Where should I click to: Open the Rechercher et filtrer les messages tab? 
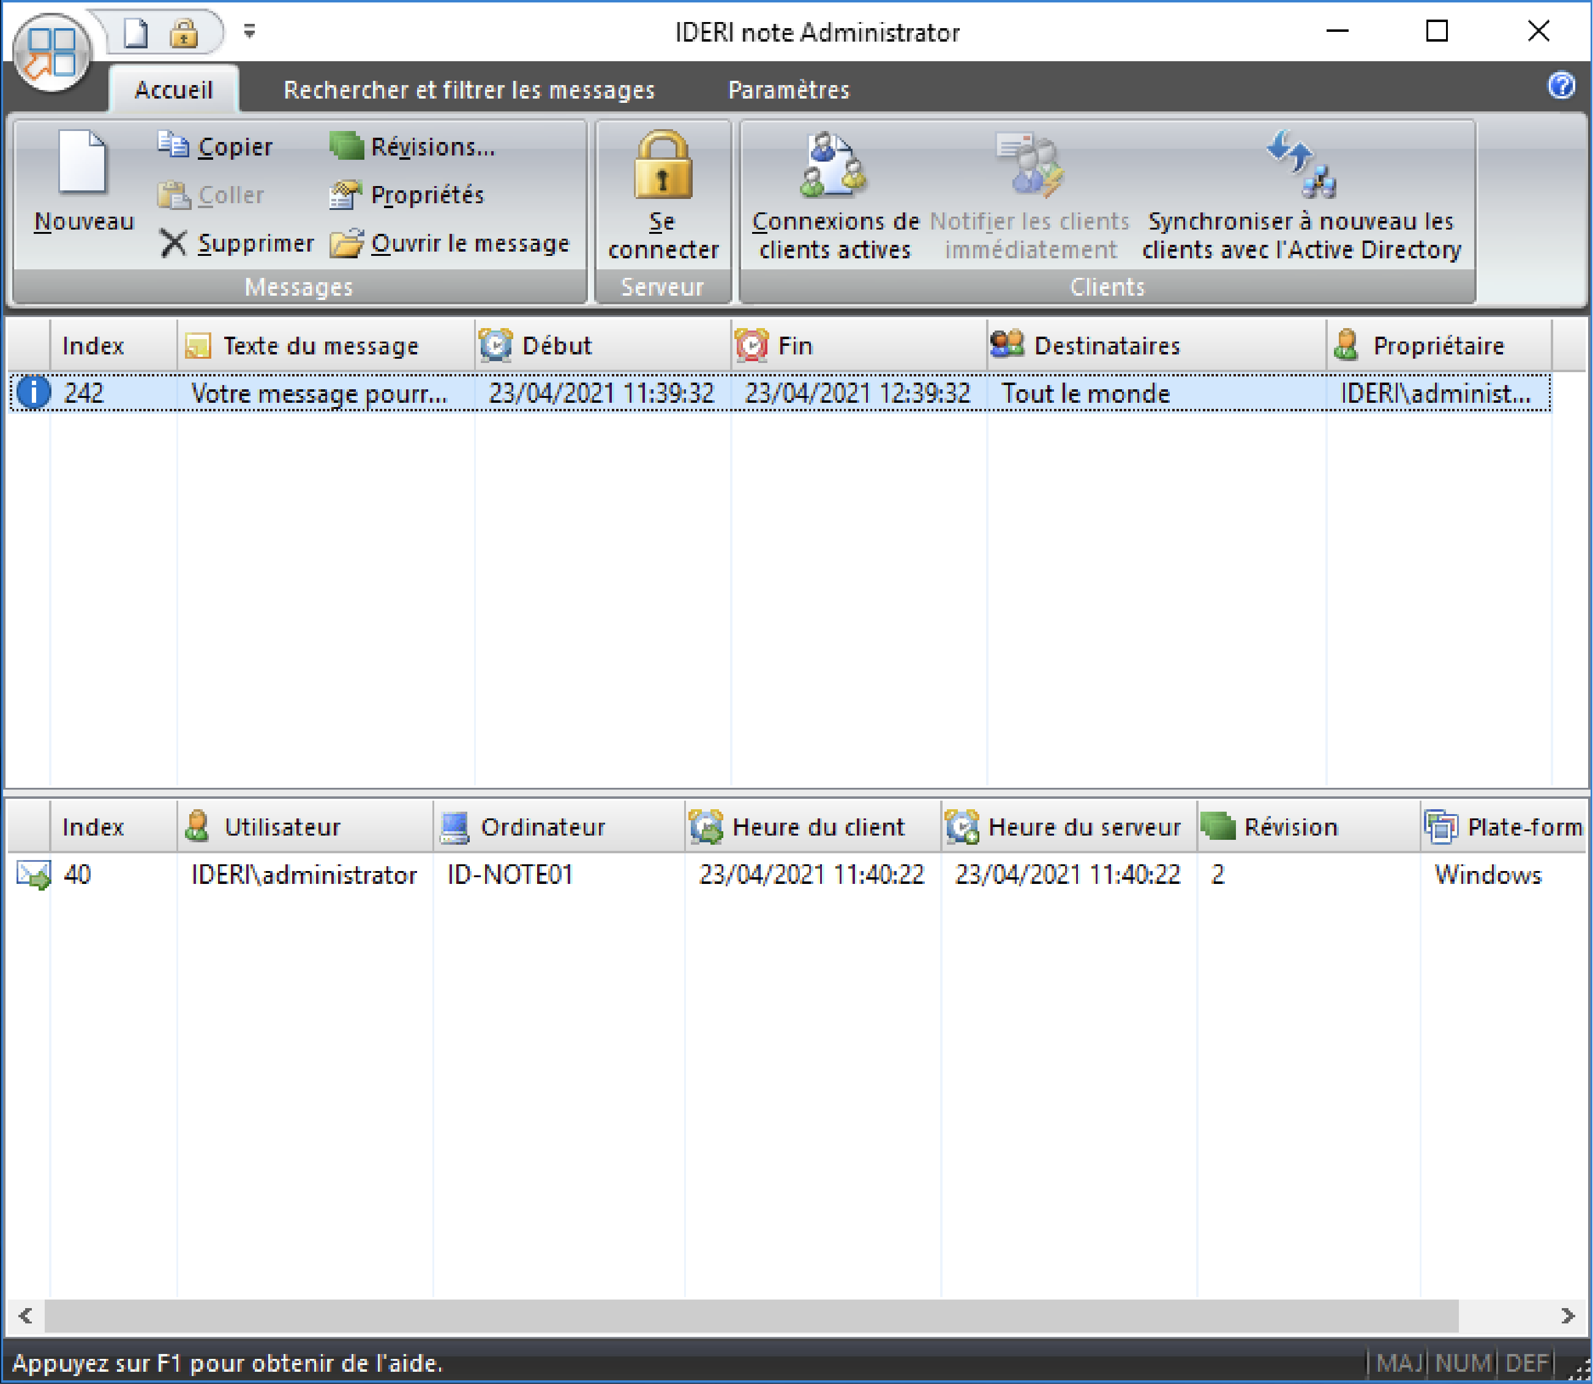pos(469,91)
